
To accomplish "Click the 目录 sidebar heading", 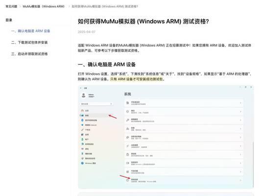I will point(9,20).
